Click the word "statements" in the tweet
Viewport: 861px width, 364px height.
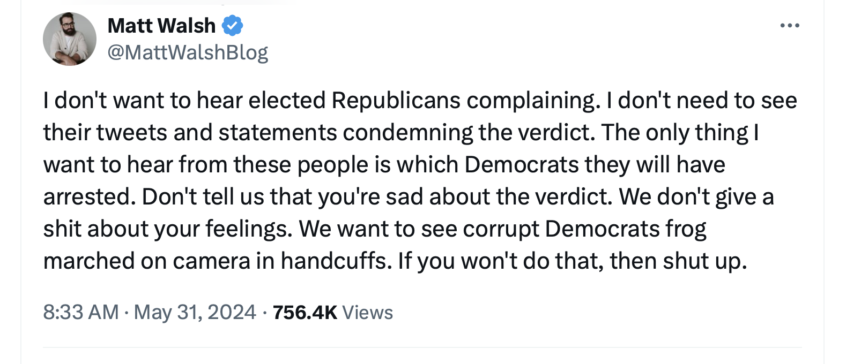point(277,133)
